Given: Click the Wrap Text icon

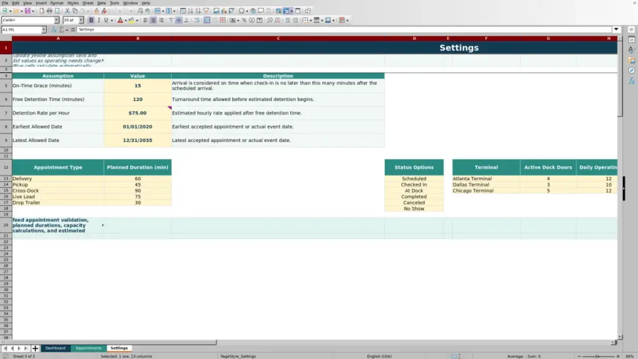Looking at the screenshot, I should 197,20.
